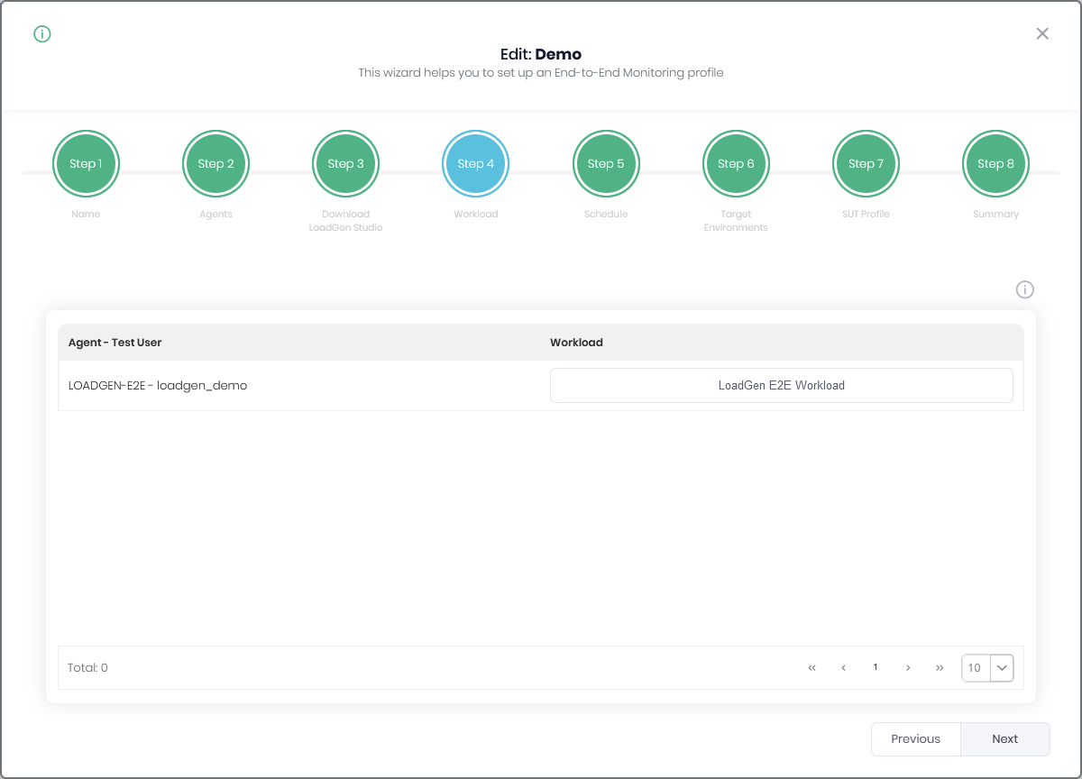Switch to Step 5 Schedule
The image size is (1082, 779).
[x=605, y=163]
